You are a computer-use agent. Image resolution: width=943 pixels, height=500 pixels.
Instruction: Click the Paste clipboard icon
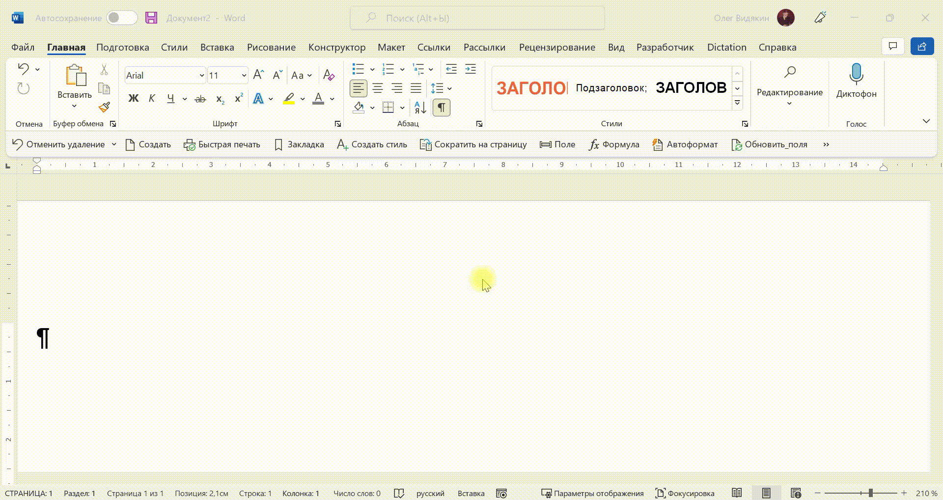[x=76, y=75]
